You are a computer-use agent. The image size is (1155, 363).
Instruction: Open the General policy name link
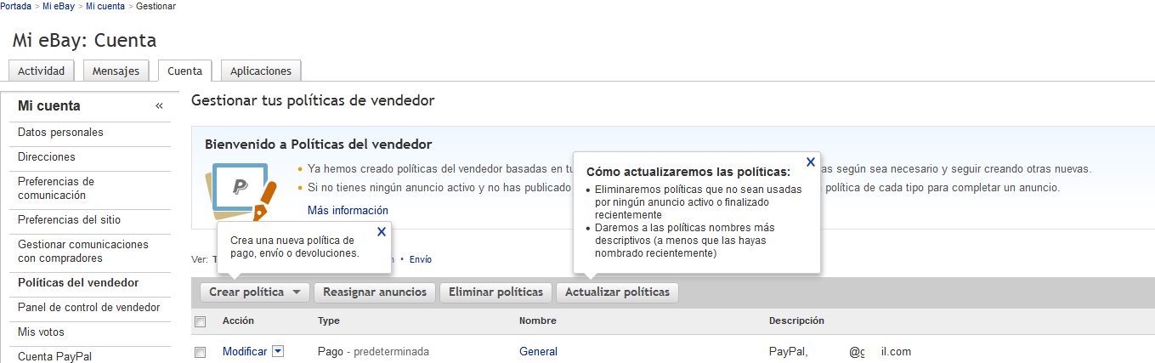click(x=538, y=351)
